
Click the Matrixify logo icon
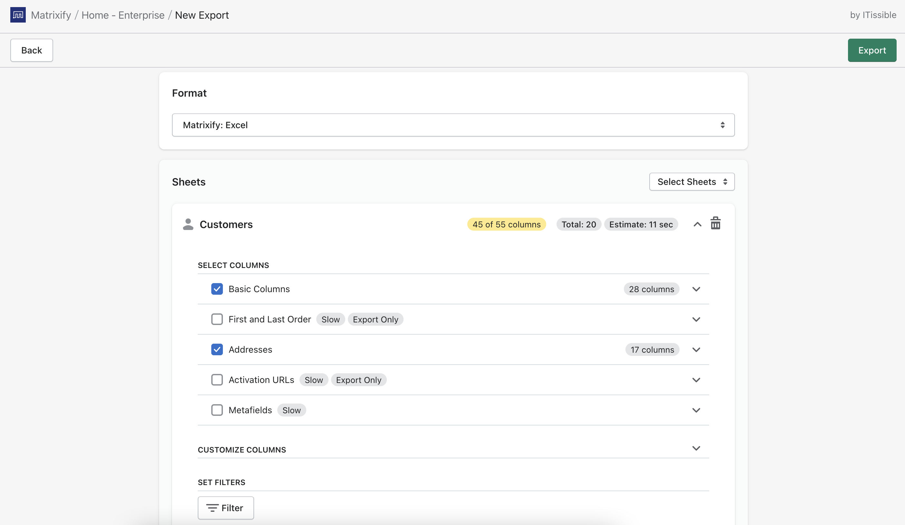click(x=18, y=15)
